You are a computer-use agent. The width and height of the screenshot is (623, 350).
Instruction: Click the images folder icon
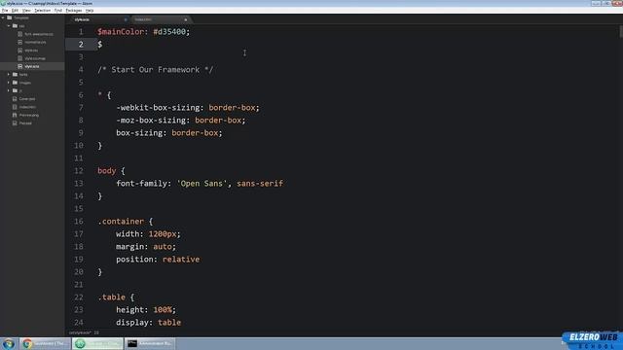pyautogui.click(x=15, y=83)
